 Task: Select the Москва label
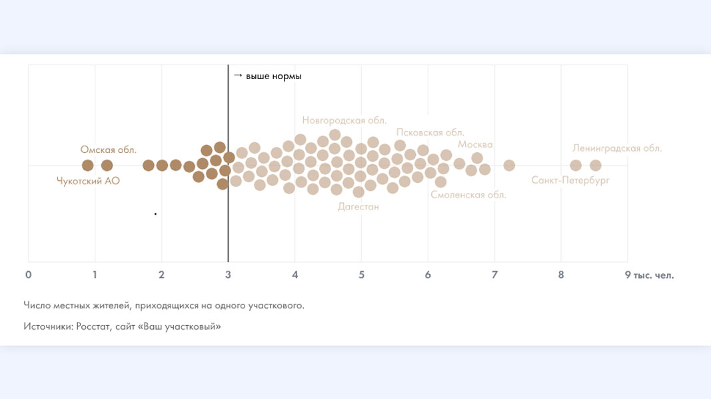coord(475,144)
